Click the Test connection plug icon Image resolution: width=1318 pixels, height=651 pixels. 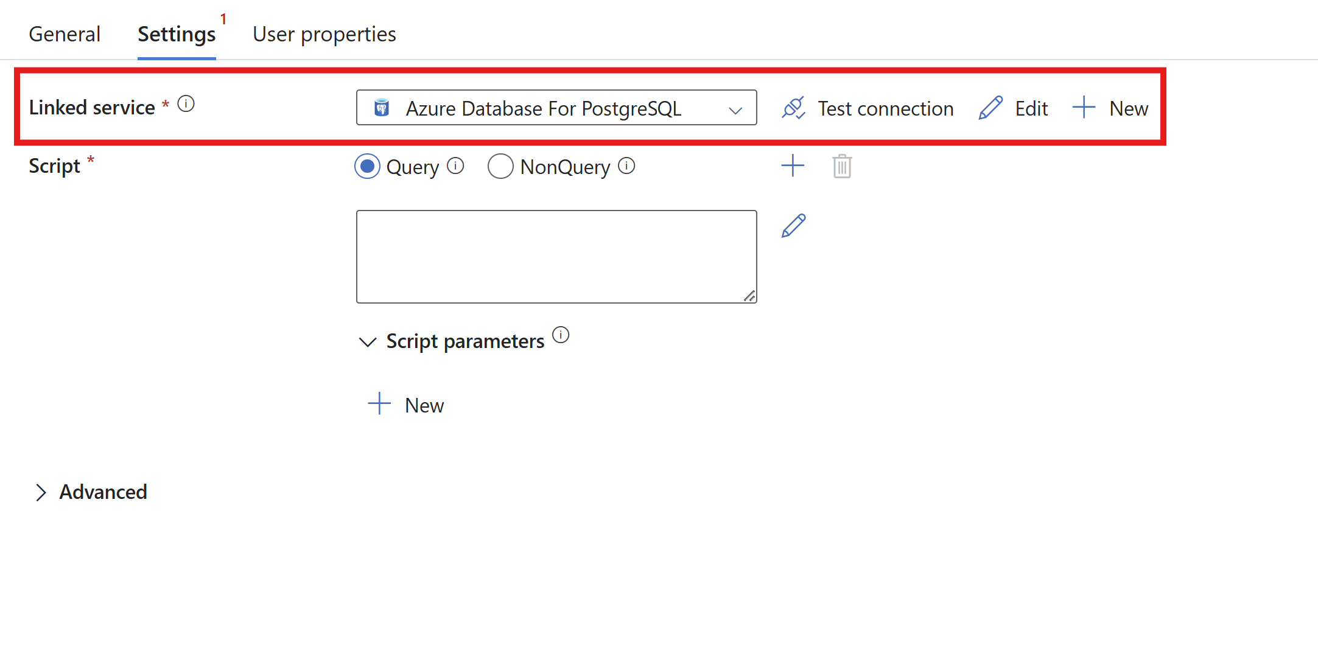(x=793, y=108)
